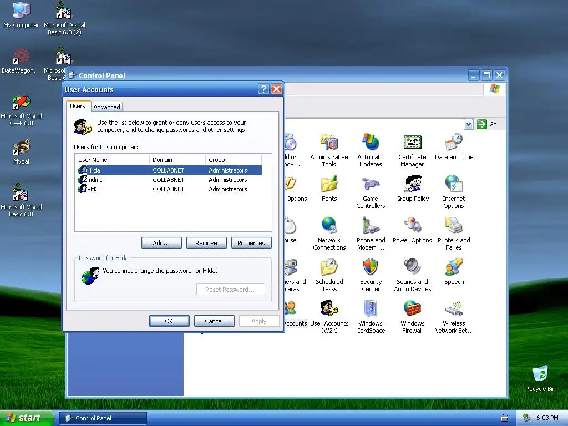Select user mdmck in the list
Viewport: 568px width, 426px height.
coord(169,180)
